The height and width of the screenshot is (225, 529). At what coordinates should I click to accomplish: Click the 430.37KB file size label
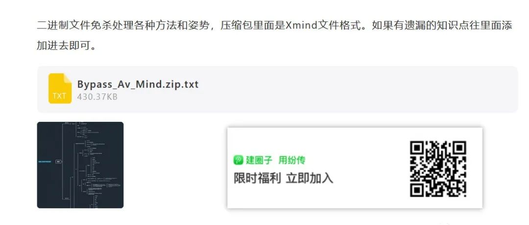point(97,97)
